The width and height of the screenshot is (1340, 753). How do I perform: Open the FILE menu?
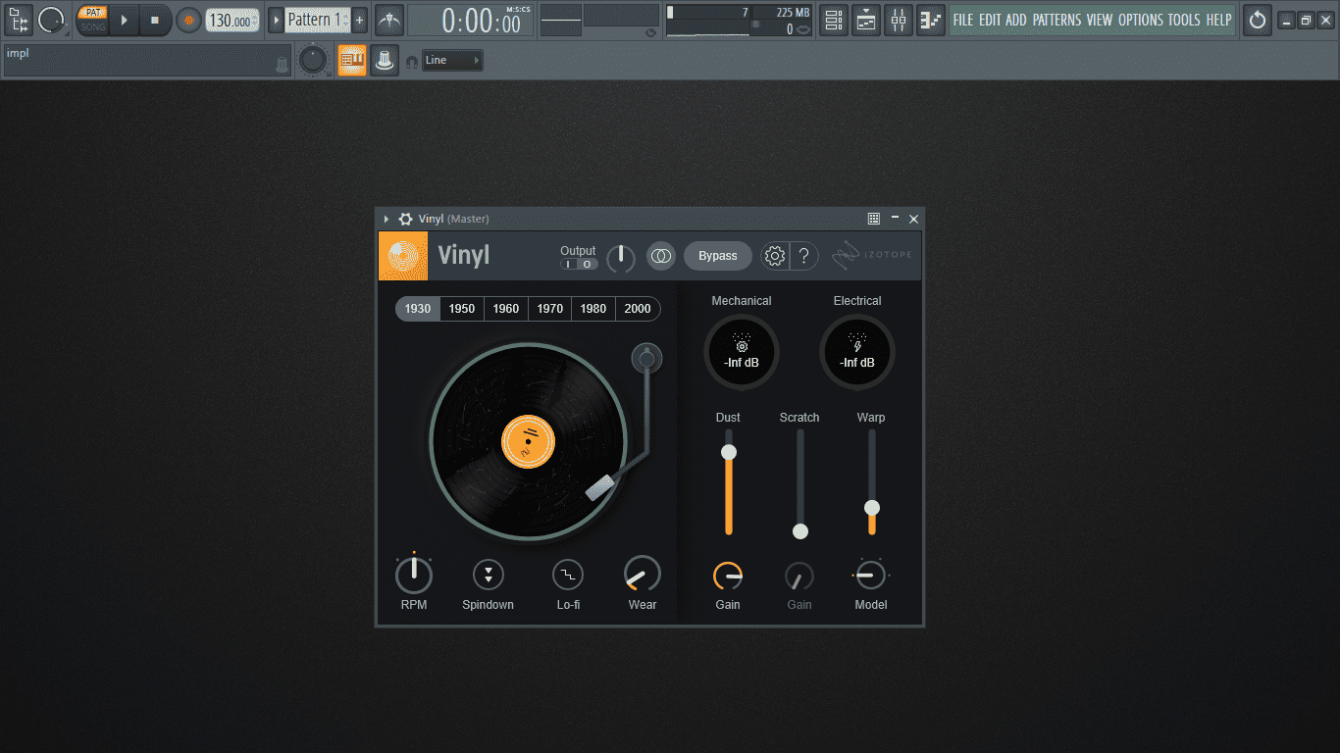coord(963,20)
